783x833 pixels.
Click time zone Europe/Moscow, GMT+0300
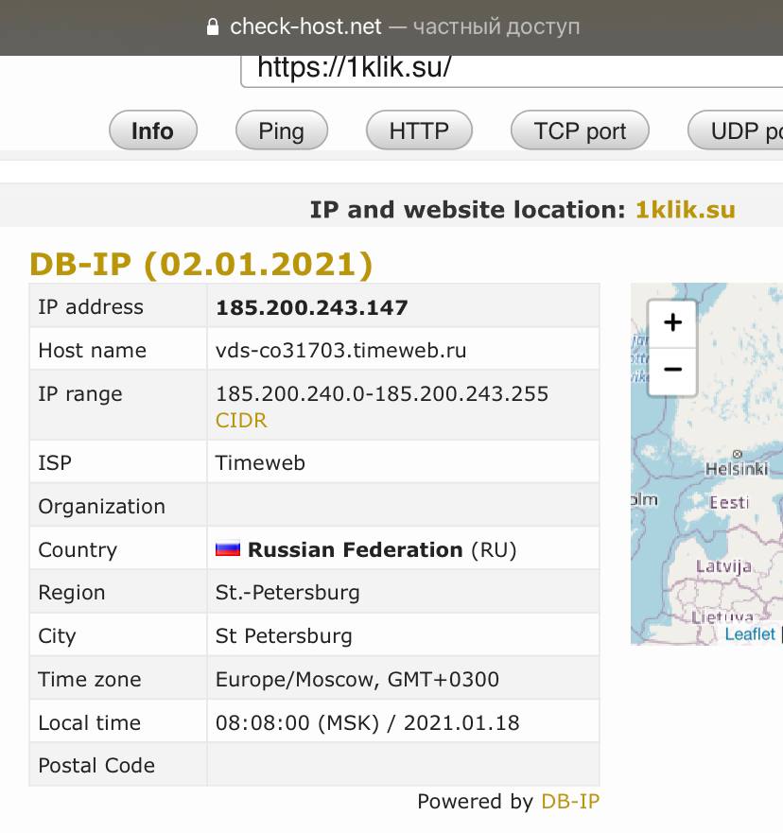coord(357,680)
